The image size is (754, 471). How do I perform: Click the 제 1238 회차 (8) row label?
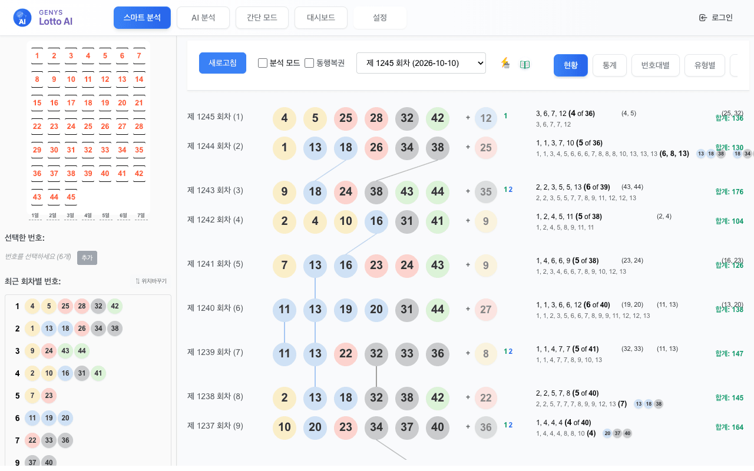pyautogui.click(x=215, y=396)
